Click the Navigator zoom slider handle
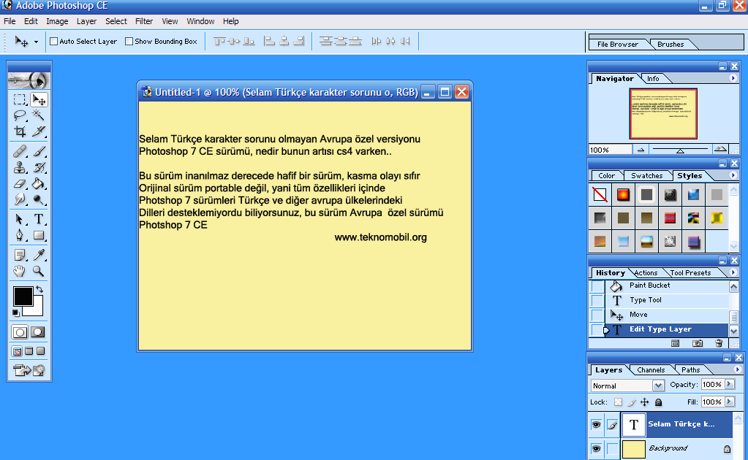The image size is (748, 460). [x=680, y=151]
